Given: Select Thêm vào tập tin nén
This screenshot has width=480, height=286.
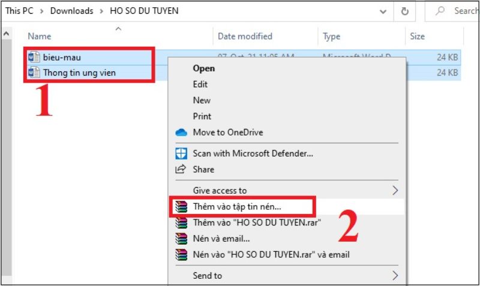Looking at the screenshot, I should click(x=237, y=207).
